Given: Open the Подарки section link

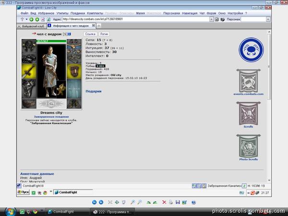Looking at the screenshot, I should click(94, 91).
